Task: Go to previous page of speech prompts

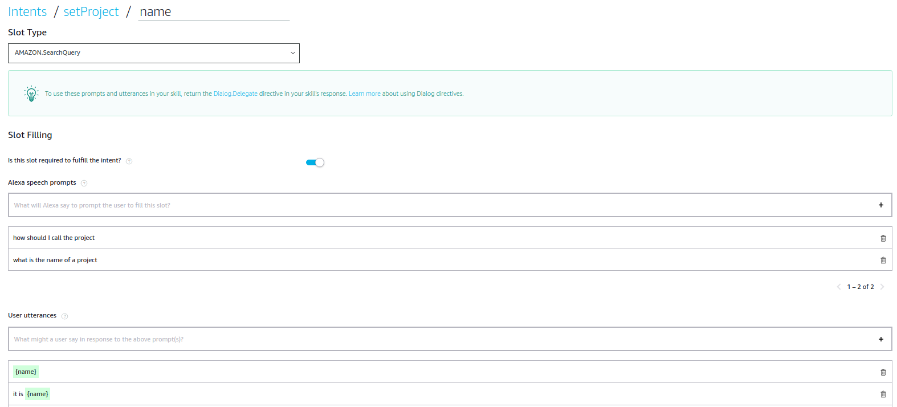Action: click(838, 287)
